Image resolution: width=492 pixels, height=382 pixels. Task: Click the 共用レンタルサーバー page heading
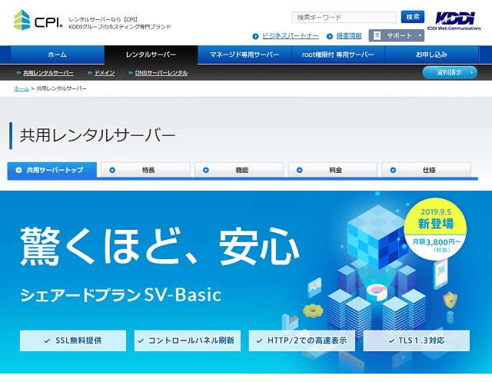(x=98, y=135)
